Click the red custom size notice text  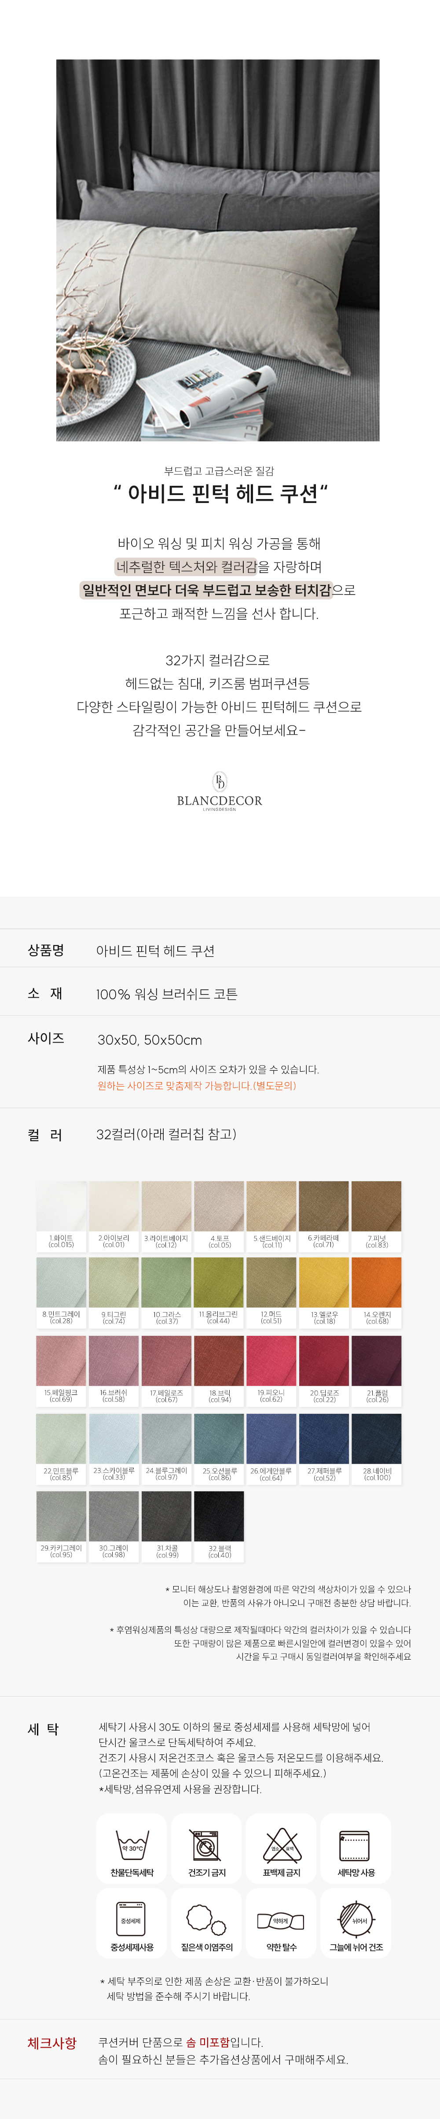197,1086
